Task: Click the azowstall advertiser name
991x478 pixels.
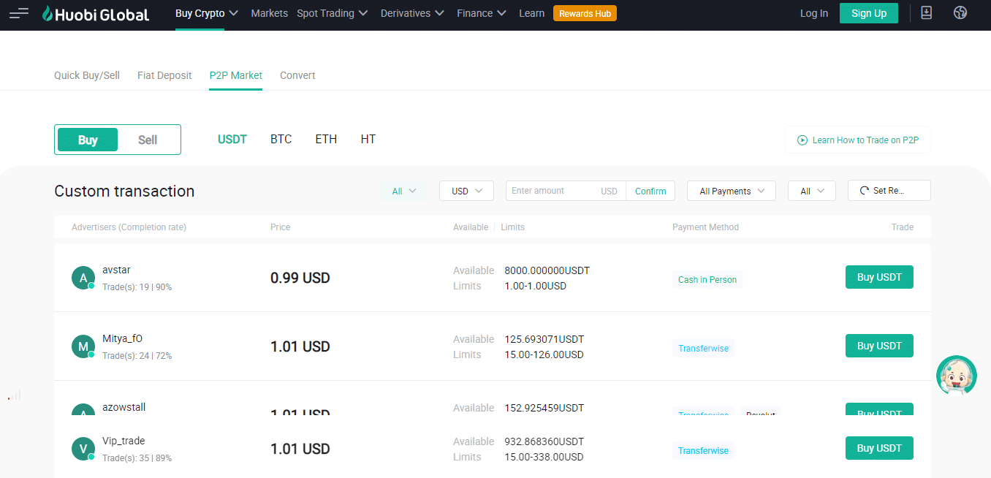Action: tap(124, 407)
